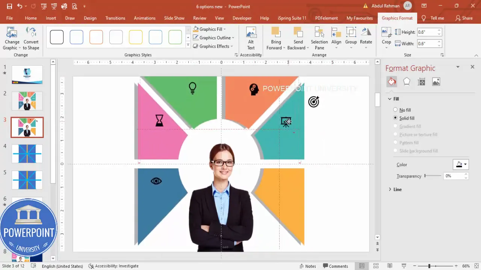Open the Insert tab

coord(51,18)
